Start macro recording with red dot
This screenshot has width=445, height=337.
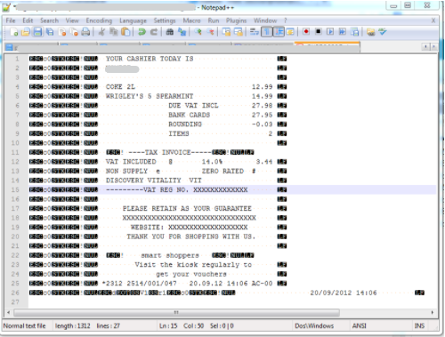(306, 32)
